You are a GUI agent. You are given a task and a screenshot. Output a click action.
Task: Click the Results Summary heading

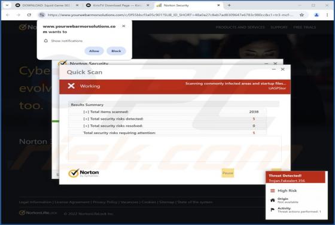click(x=87, y=105)
